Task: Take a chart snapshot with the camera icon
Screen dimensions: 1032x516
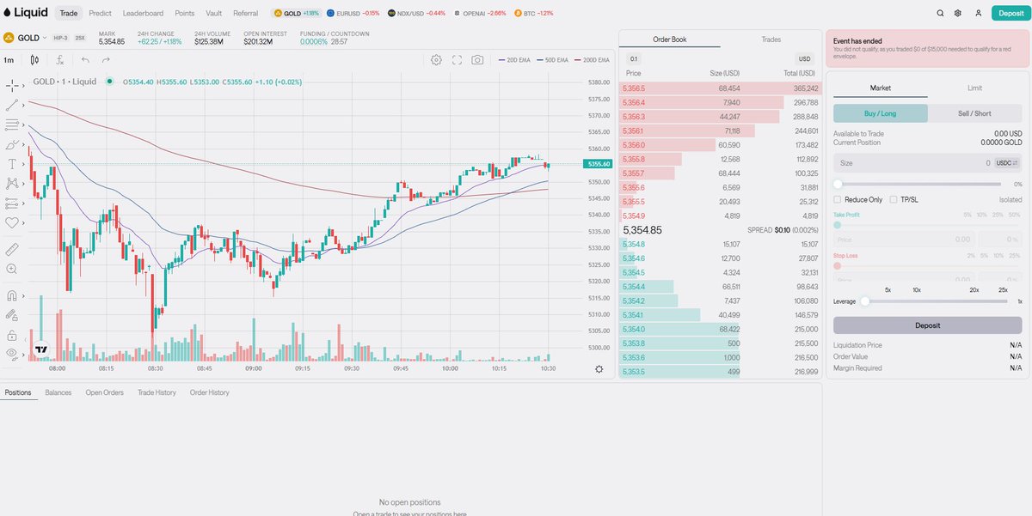Action: pyautogui.click(x=478, y=60)
